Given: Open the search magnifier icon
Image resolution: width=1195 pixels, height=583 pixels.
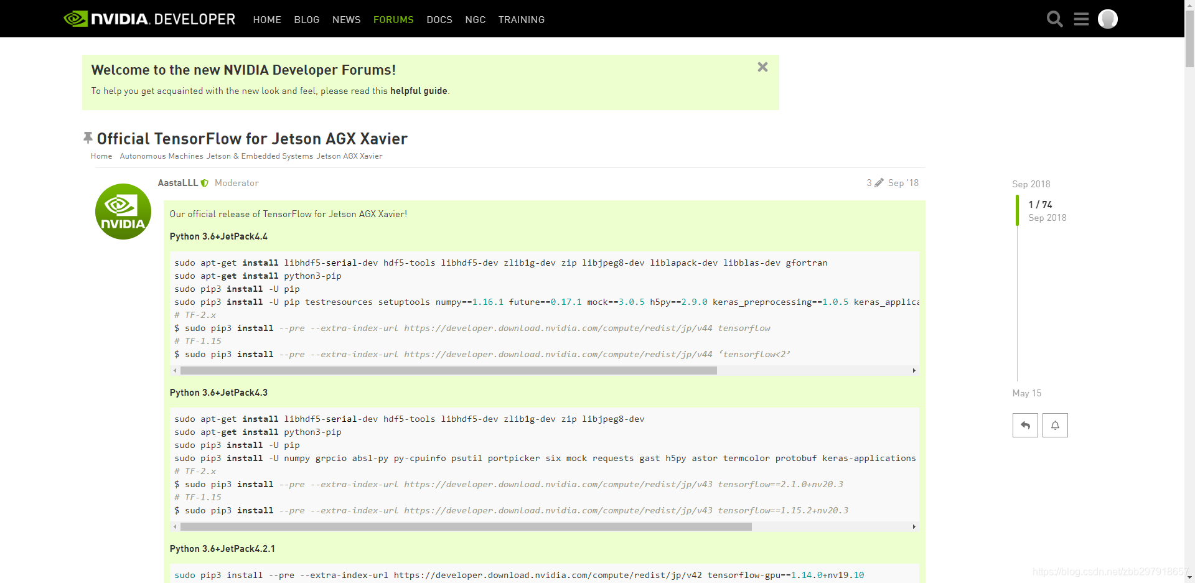Looking at the screenshot, I should click(1054, 19).
